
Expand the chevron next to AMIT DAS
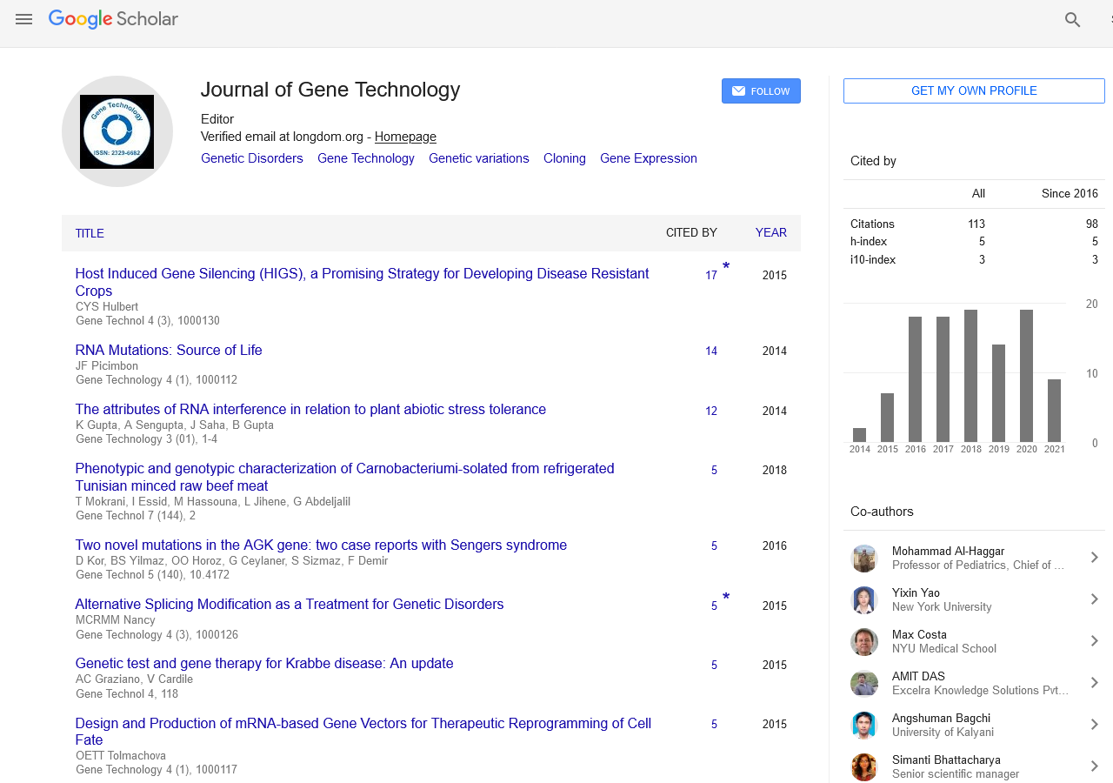point(1095,683)
